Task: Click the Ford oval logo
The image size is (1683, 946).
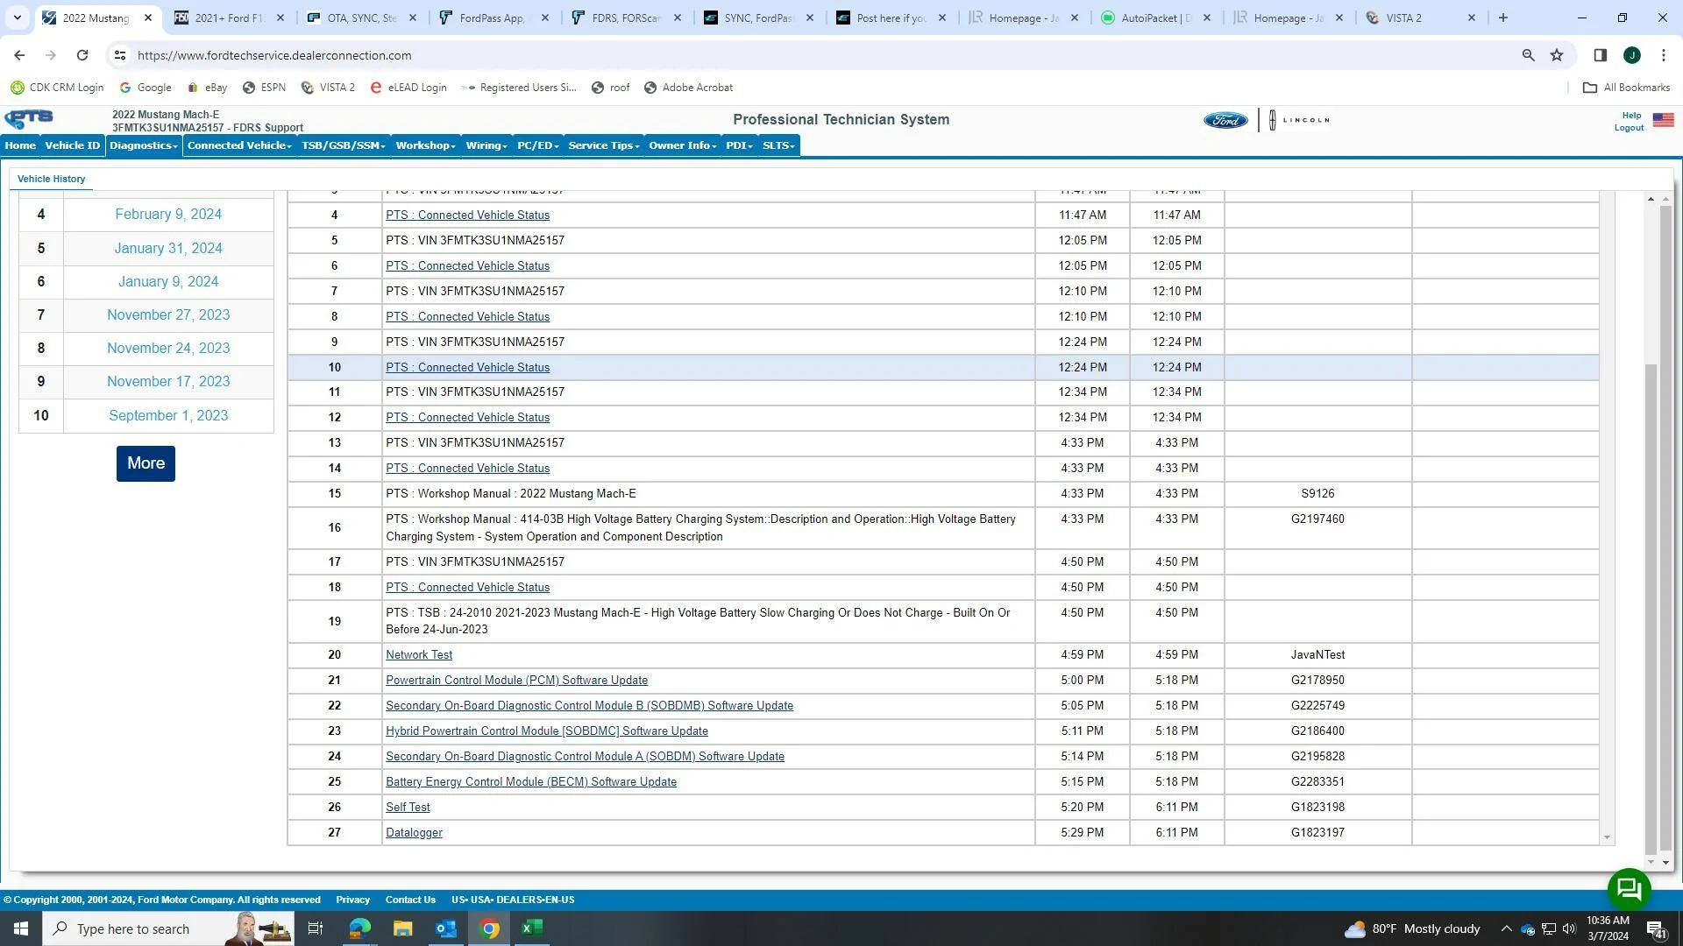Action: 1225,120
